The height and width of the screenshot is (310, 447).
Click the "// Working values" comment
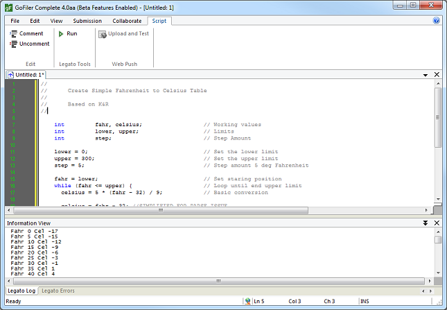point(232,125)
